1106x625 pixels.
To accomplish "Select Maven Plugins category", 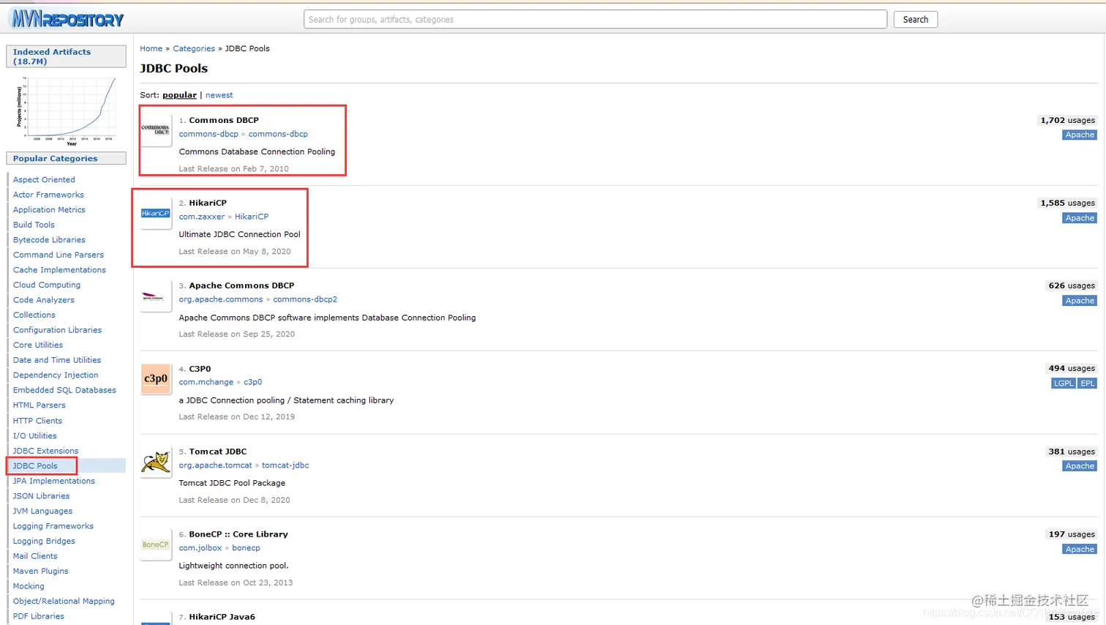I will coord(40,571).
